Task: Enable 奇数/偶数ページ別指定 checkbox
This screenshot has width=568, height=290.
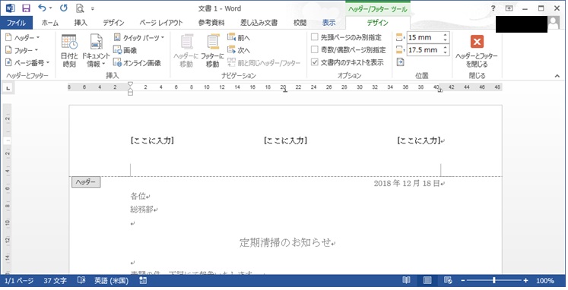Action: point(315,50)
